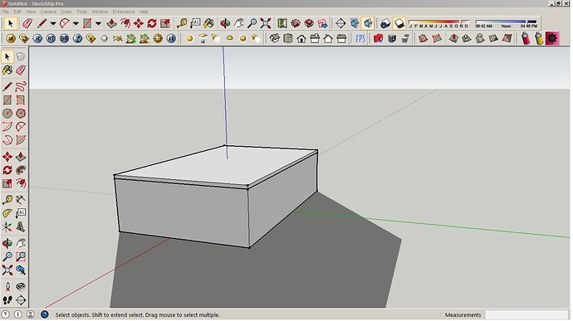
Task: Select the Freehand tool in left toolbar
Action: pyautogui.click(x=21, y=86)
